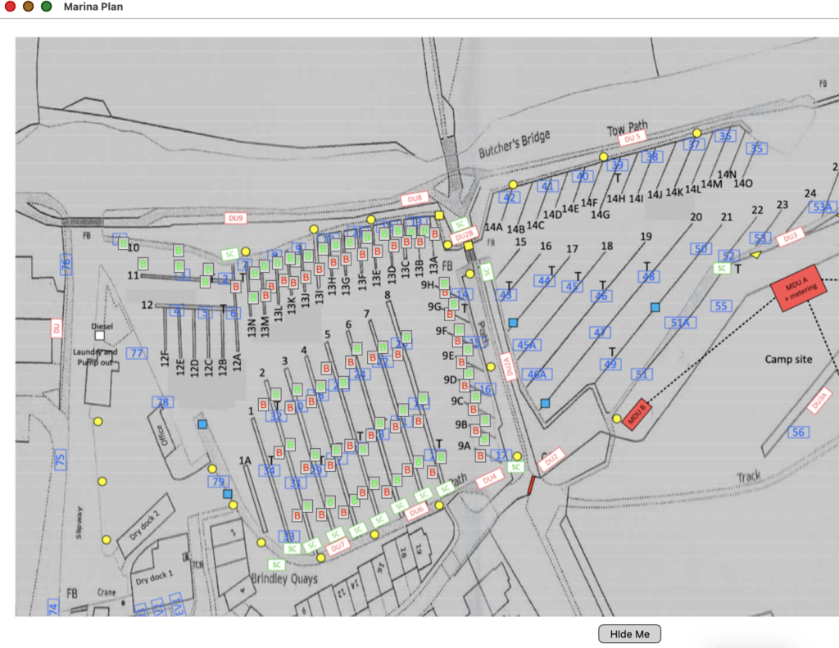Click the DU3A marker in Camp site

point(819,401)
